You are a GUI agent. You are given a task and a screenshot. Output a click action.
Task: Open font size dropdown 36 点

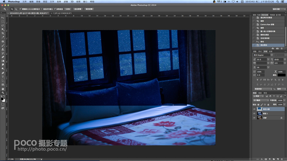(268, 59)
